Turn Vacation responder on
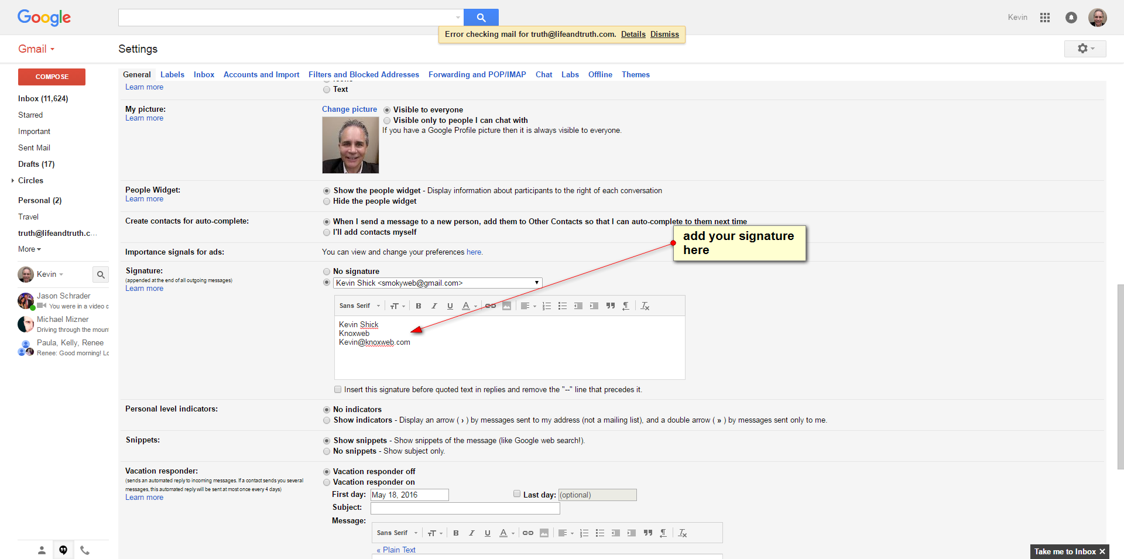Viewport: 1124px width, 559px height. click(x=327, y=482)
